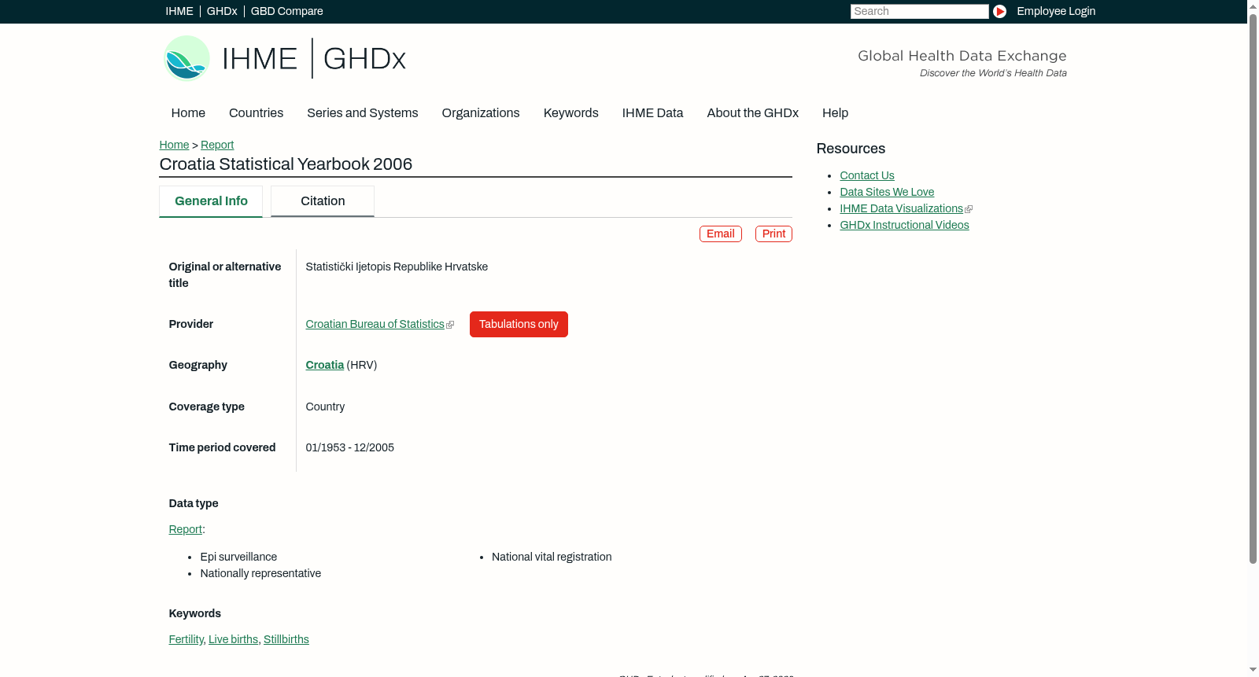This screenshot has width=1259, height=677.
Task: Open GBD Compare in top bar
Action: coord(286,11)
